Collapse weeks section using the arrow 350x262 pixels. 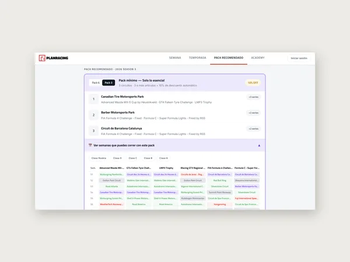click(x=259, y=146)
